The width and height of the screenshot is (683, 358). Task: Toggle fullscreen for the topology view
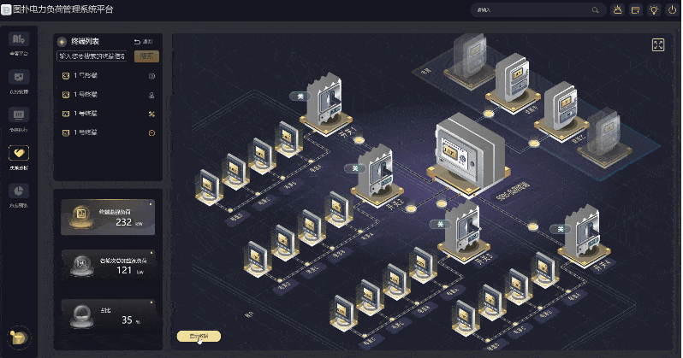point(658,44)
